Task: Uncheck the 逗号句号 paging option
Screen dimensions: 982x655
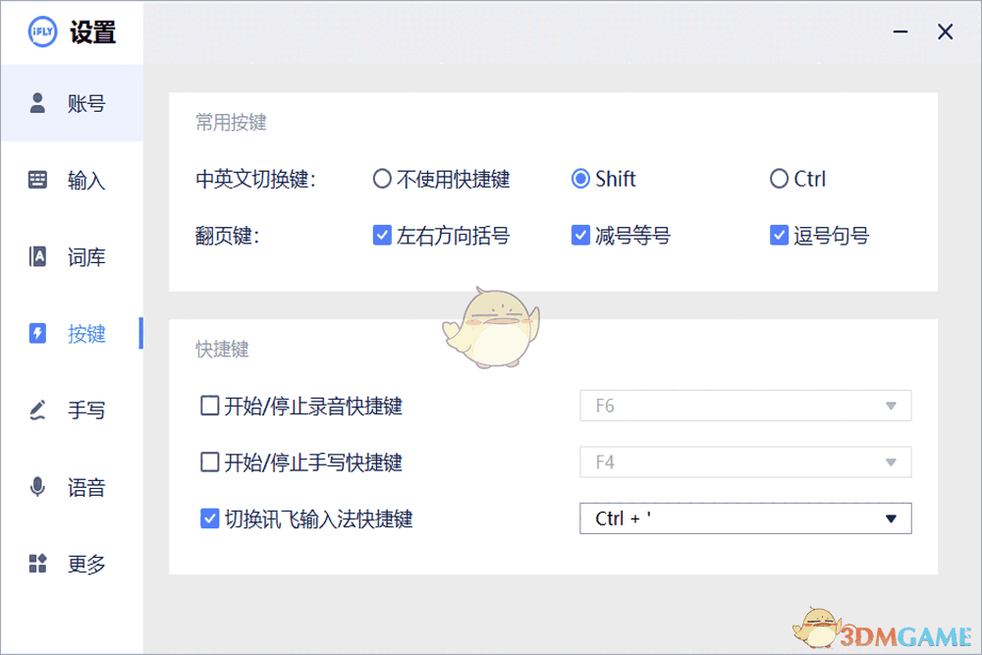Action: pos(779,235)
